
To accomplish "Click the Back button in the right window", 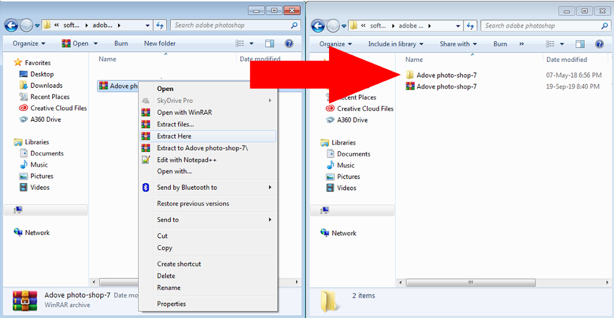I will click(318, 26).
